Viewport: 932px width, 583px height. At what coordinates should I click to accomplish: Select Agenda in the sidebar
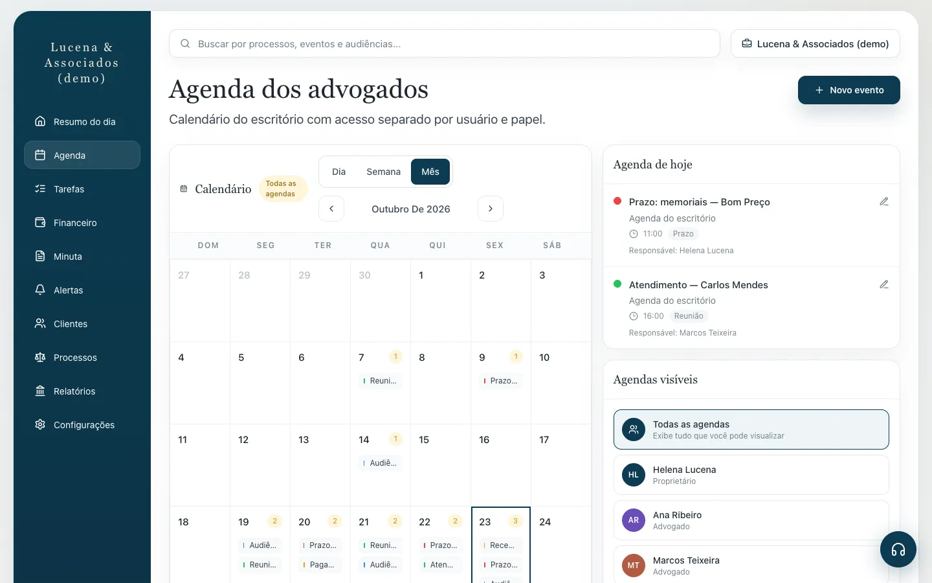[82, 155]
